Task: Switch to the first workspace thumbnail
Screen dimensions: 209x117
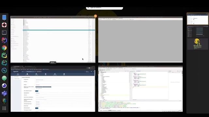Action: (198, 19)
